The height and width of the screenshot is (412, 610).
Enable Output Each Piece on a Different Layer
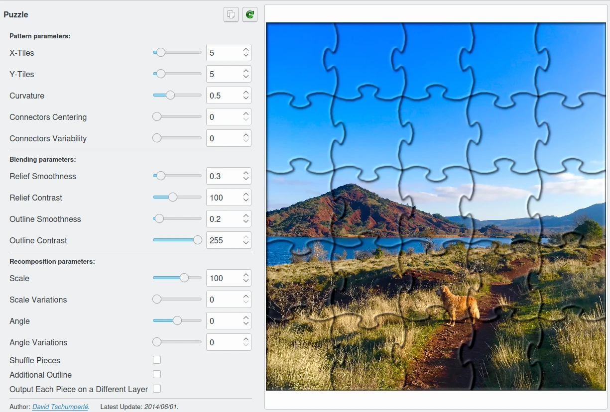[x=157, y=389]
